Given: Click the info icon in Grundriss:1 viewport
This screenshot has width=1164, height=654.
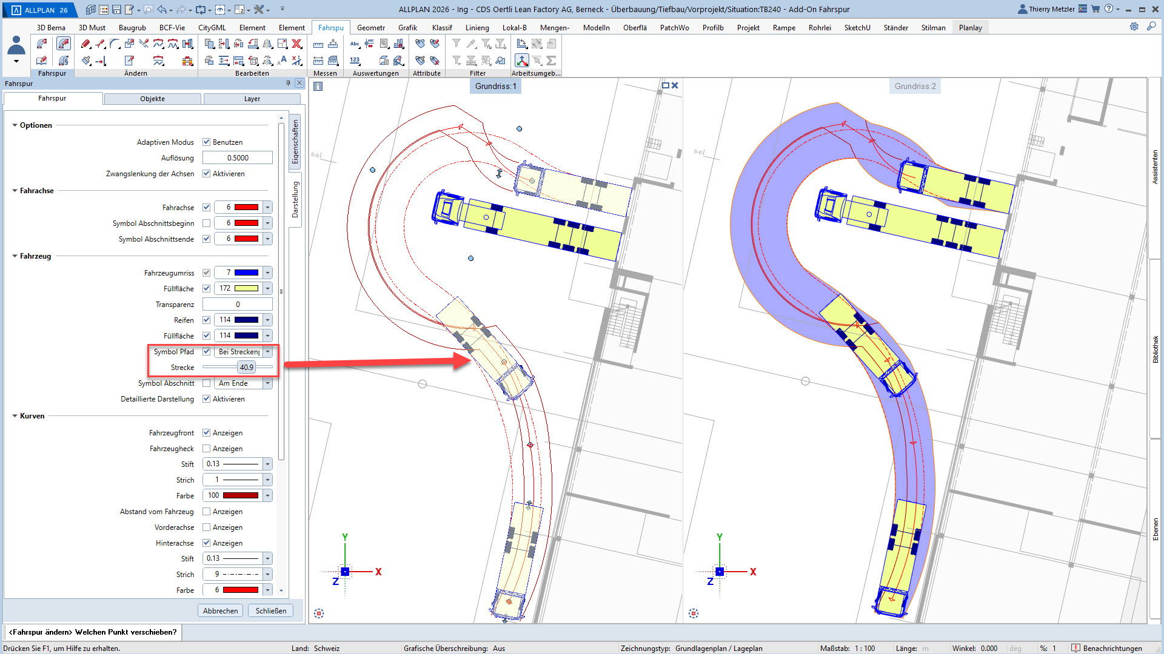Looking at the screenshot, I should pos(318,86).
